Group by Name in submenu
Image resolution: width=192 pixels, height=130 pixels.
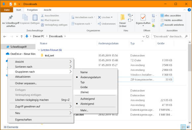[95, 72]
